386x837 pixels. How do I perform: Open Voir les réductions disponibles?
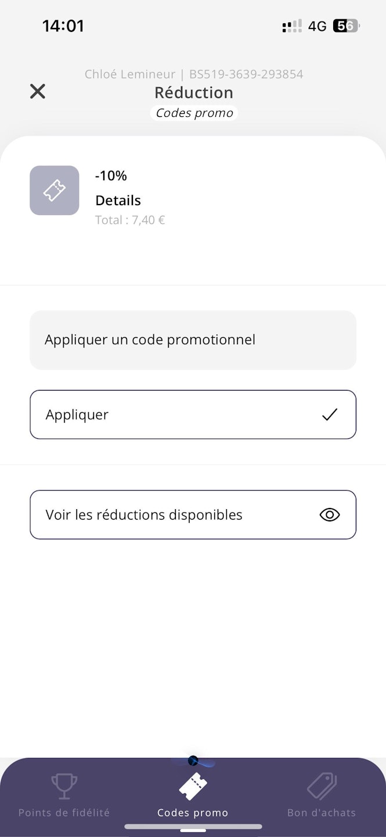coord(193,514)
